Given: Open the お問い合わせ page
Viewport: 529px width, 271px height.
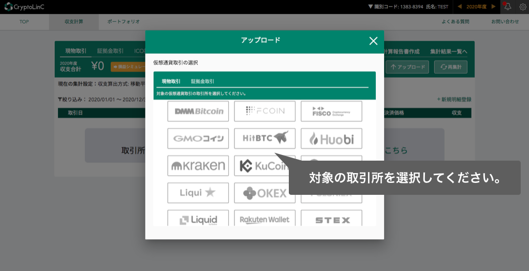Looking at the screenshot, I should (x=505, y=22).
